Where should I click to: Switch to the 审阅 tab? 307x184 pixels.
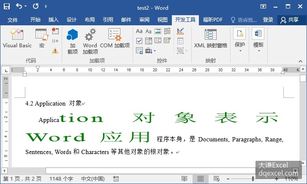[x=144, y=19]
